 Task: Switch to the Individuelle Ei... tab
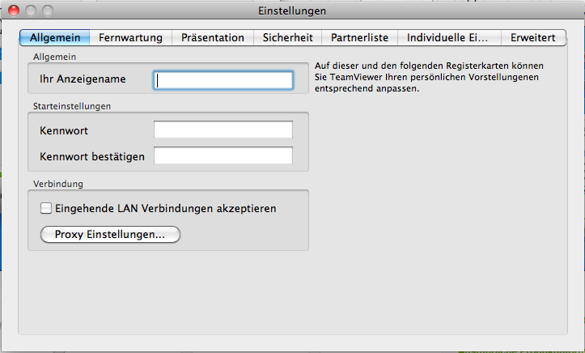[x=447, y=37]
